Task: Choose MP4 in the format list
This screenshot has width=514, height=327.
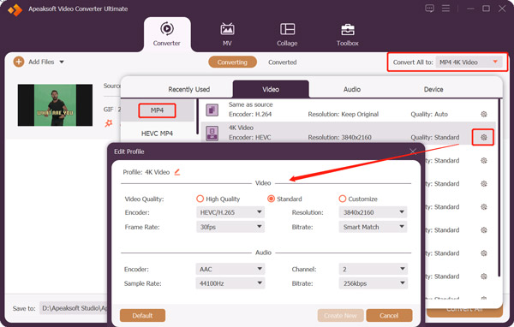Action: tap(157, 110)
